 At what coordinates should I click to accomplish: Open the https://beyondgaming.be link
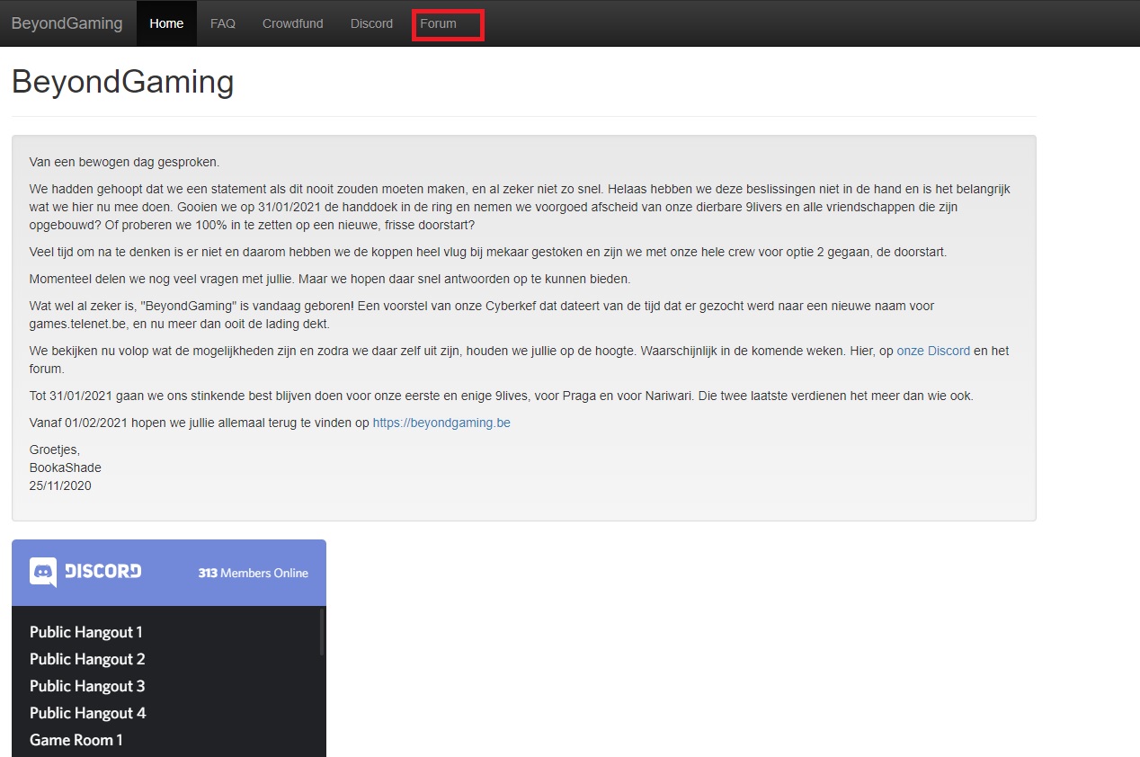point(441,423)
